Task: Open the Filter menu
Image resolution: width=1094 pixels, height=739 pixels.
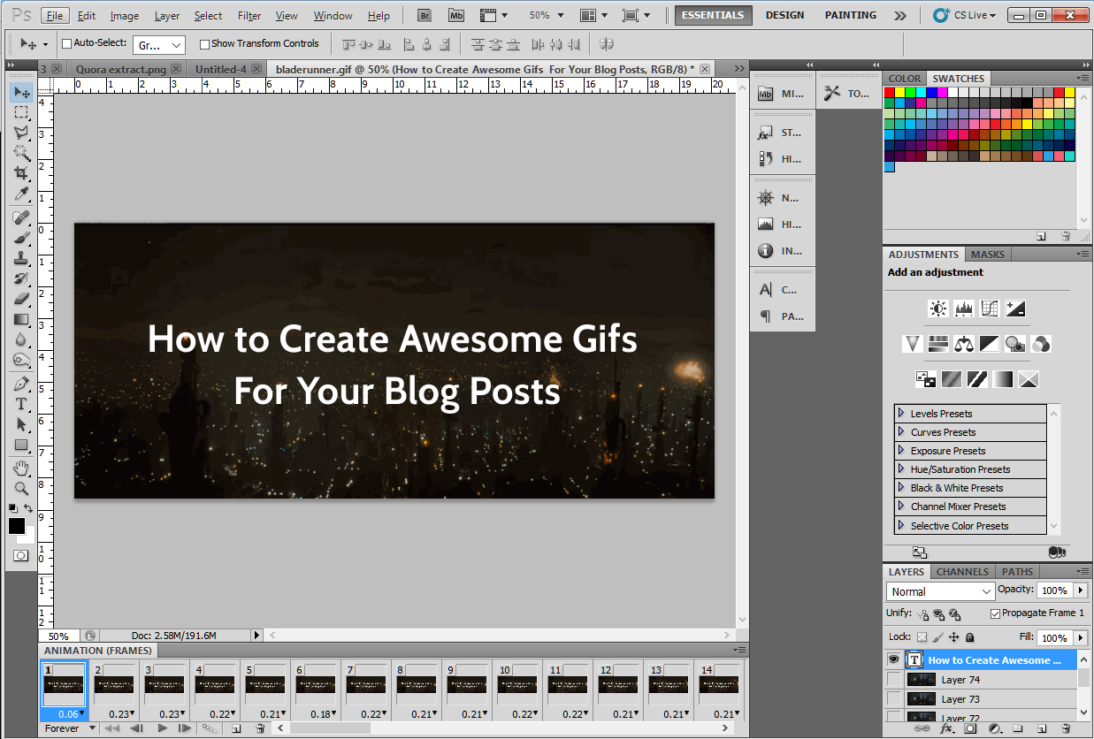Action: tap(249, 16)
